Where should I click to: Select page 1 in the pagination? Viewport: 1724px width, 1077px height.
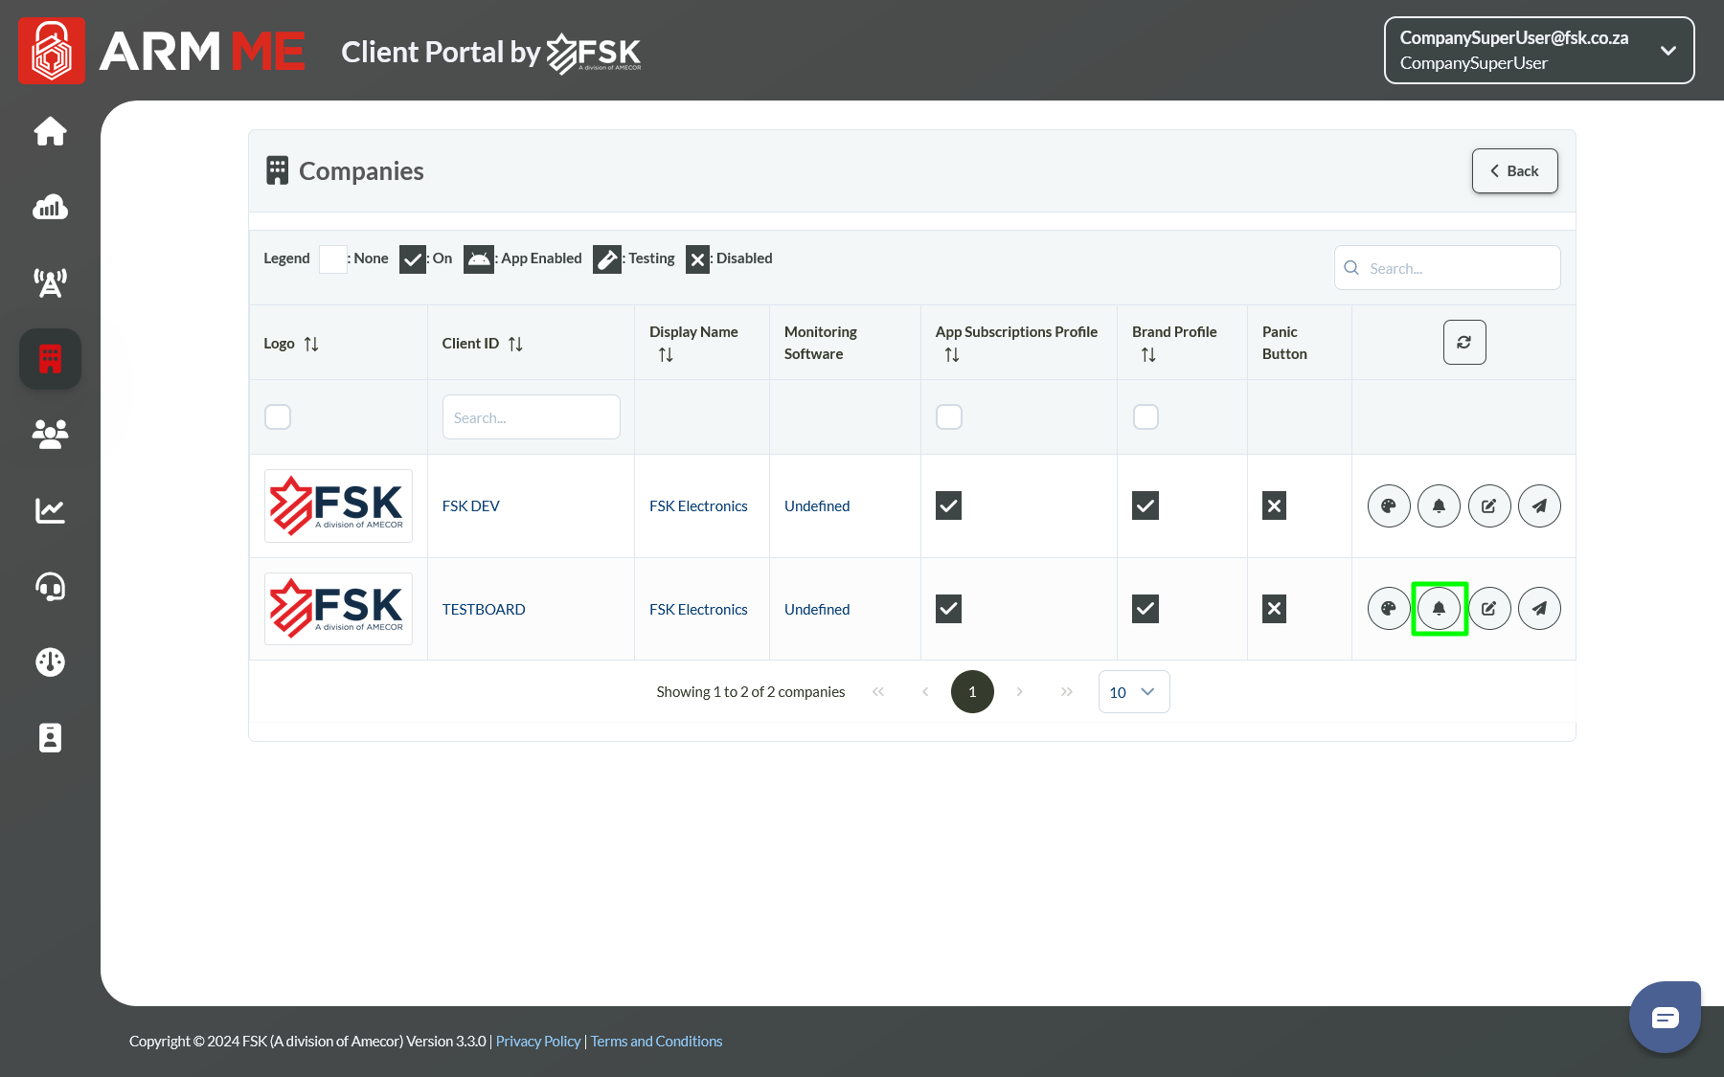click(972, 692)
